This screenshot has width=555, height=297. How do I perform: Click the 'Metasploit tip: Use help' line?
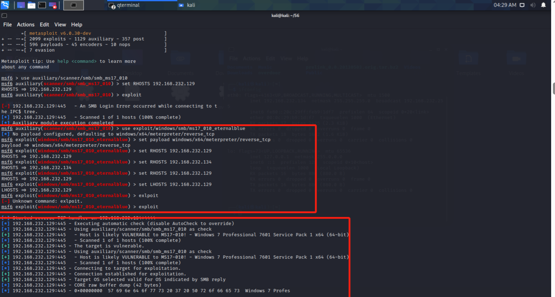pyautogui.click(x=69, y=61)
